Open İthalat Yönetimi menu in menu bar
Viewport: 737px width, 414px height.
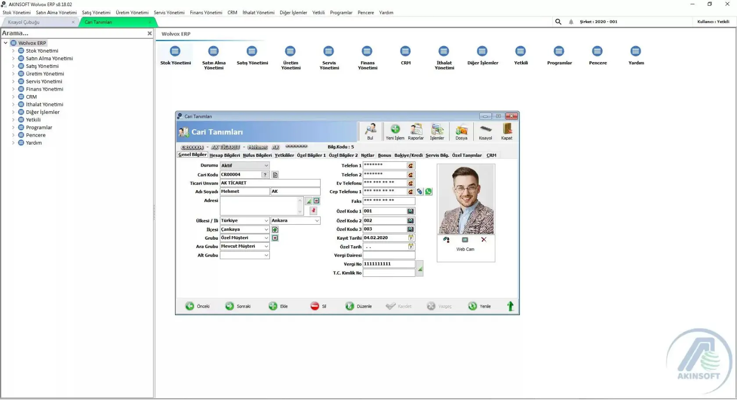click(x=258, y=13)
